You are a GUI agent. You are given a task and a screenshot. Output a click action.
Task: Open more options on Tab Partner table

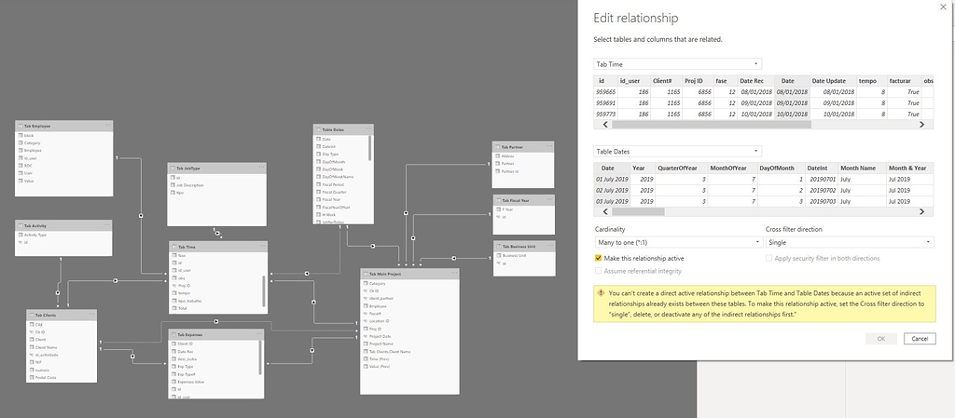click(550, 146)
